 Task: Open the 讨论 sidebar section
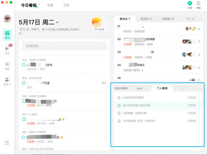tap(7, 50)
